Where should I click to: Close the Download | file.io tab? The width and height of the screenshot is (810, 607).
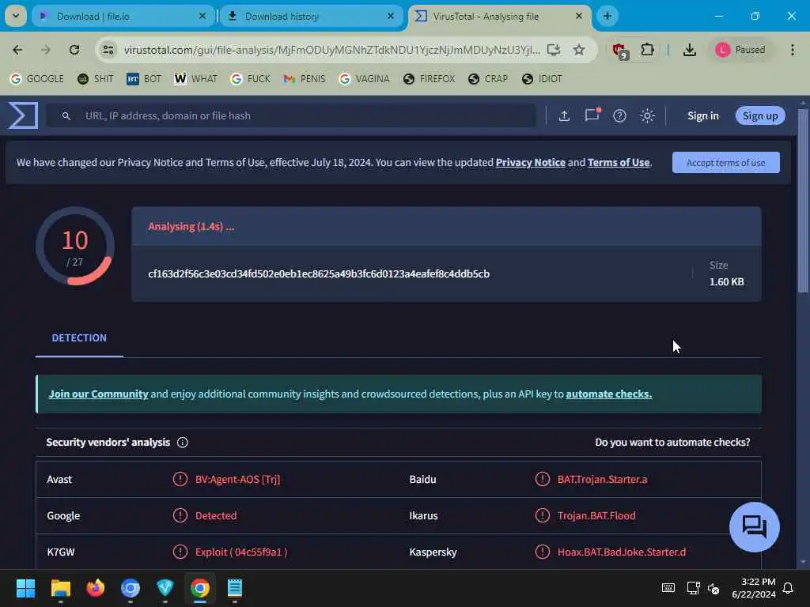202,16
